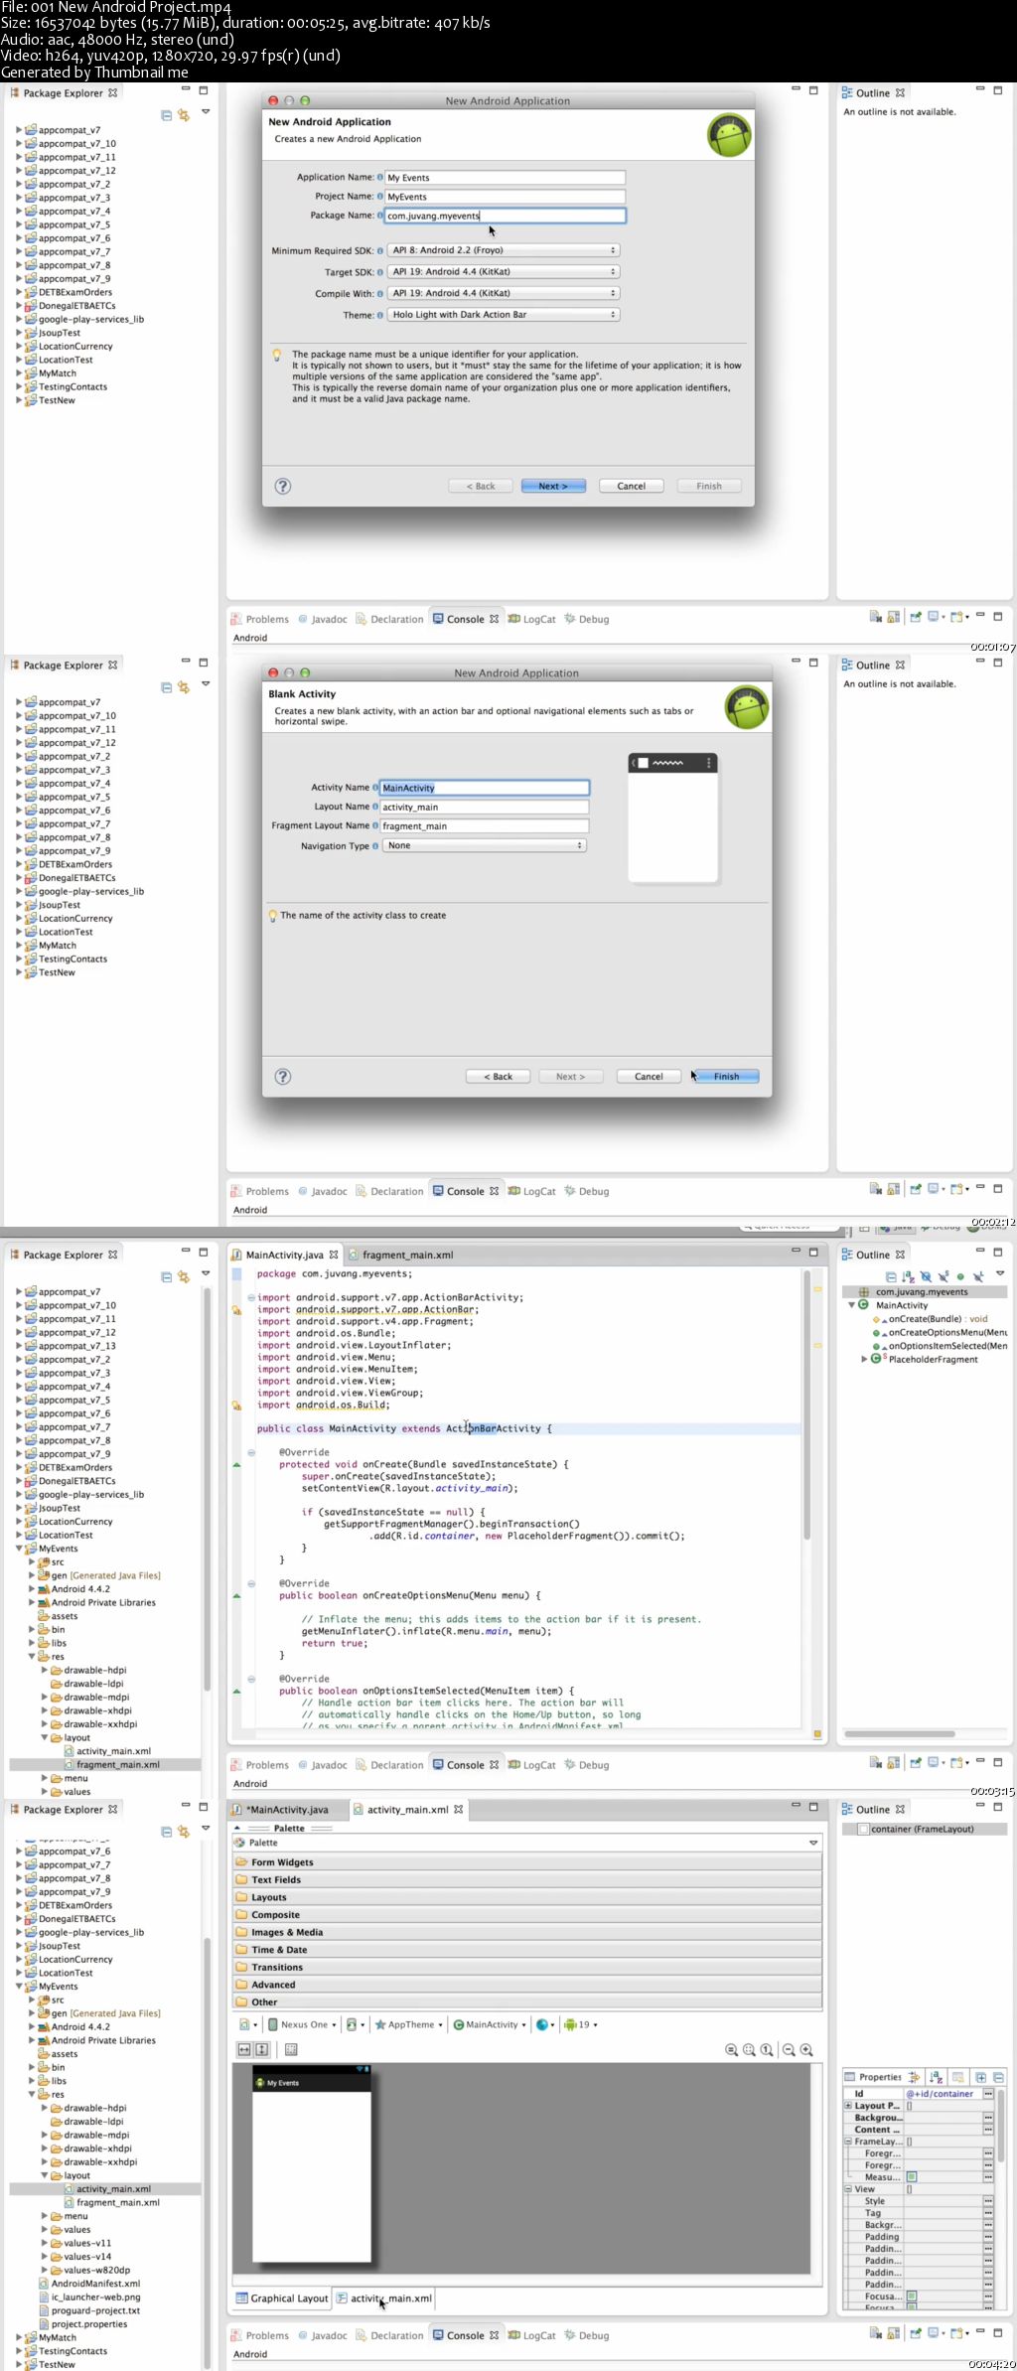This screenshot has height=2371, width=1017.
Task: Click info icon next to Application Name
Action: coord(380,177)
